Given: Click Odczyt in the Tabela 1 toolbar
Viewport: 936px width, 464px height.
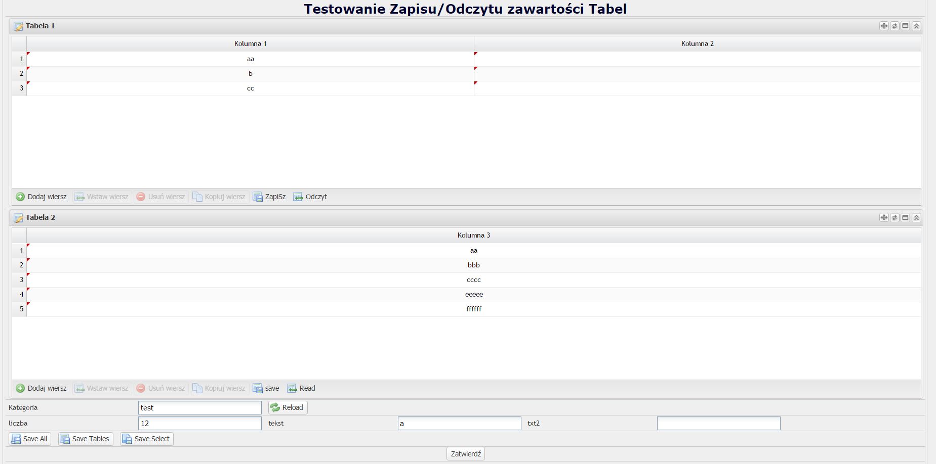Looking at the screenshot, I should tap(310, 197).
